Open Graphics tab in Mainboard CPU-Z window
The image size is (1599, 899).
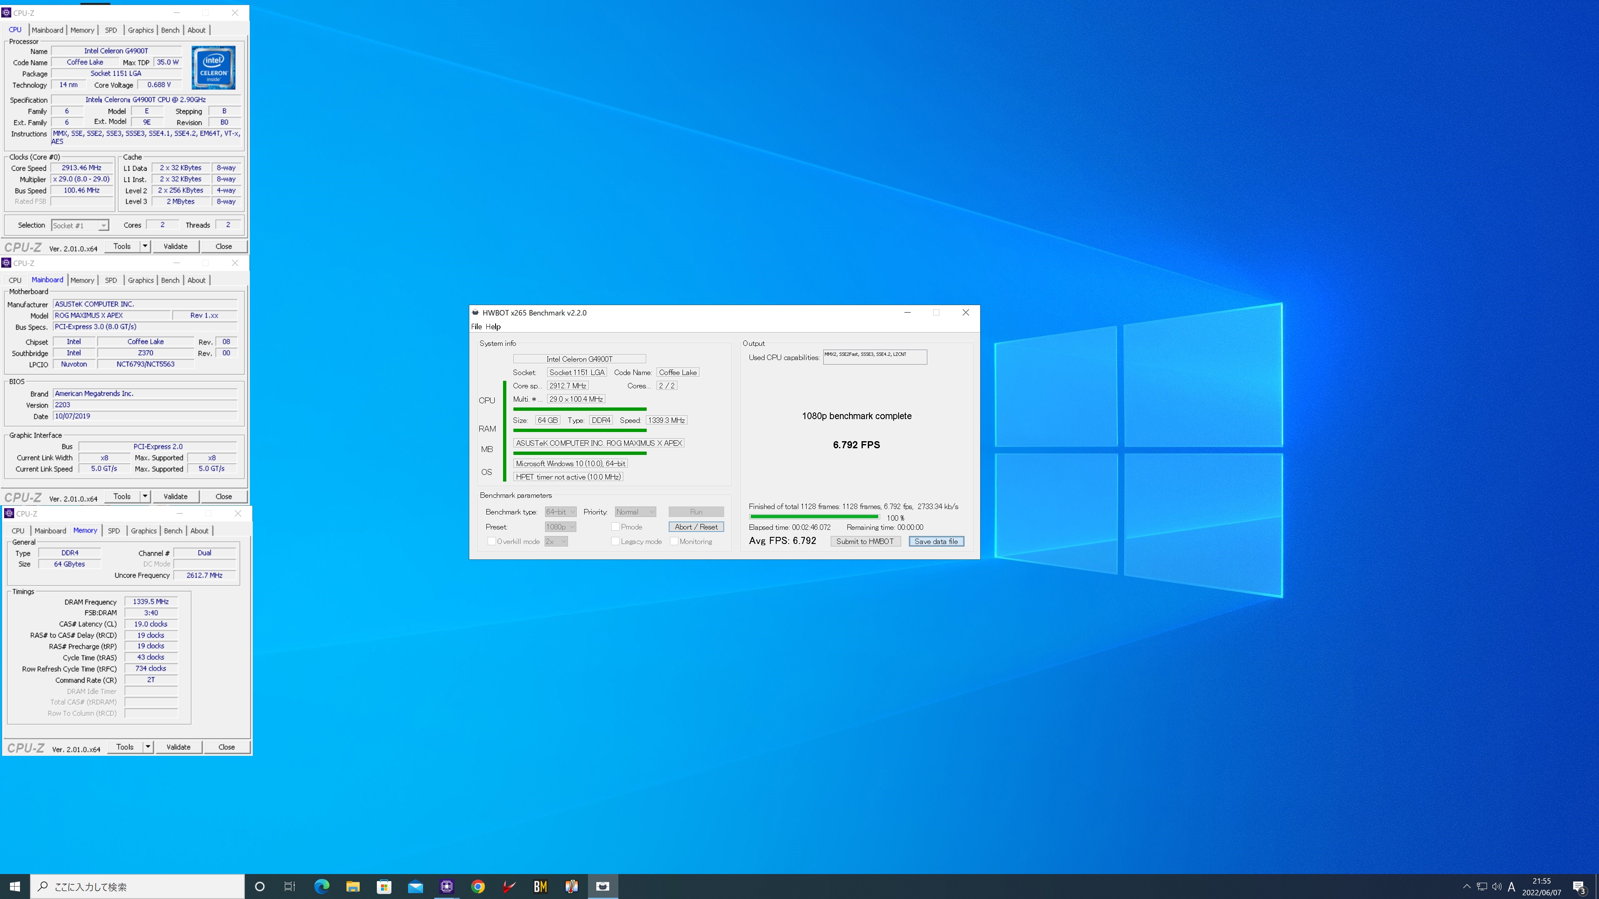coord(141,281)
